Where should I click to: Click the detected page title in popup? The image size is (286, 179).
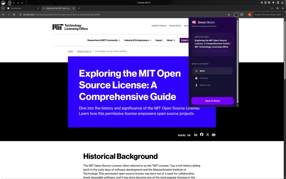(212, 44)
